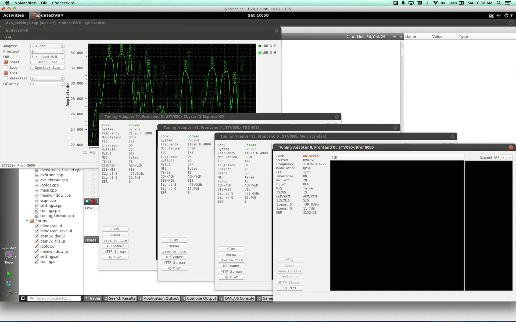Open the Adapter '8 Tuned' combo box
This screenshot has height=322, width=516.
pyautogui.click(x=47, y=46)
